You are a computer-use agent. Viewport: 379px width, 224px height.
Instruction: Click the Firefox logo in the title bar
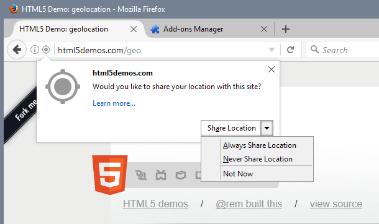[x=14, y=9]
